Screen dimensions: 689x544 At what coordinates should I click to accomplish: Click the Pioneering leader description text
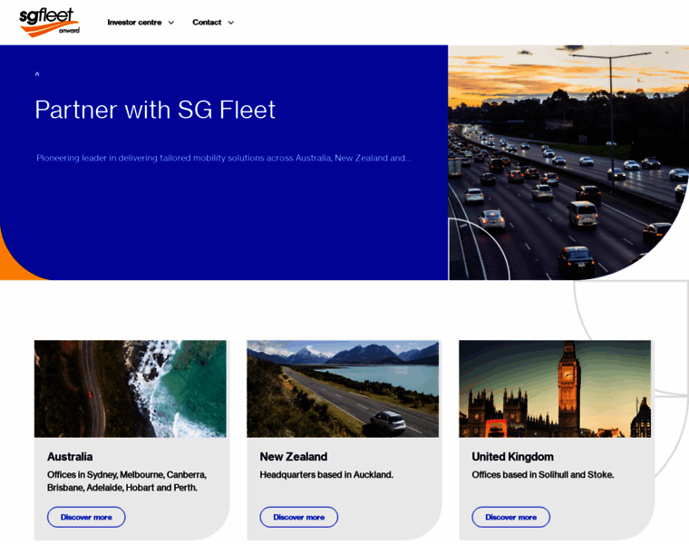pyautogui.click(x=224, y=158)
